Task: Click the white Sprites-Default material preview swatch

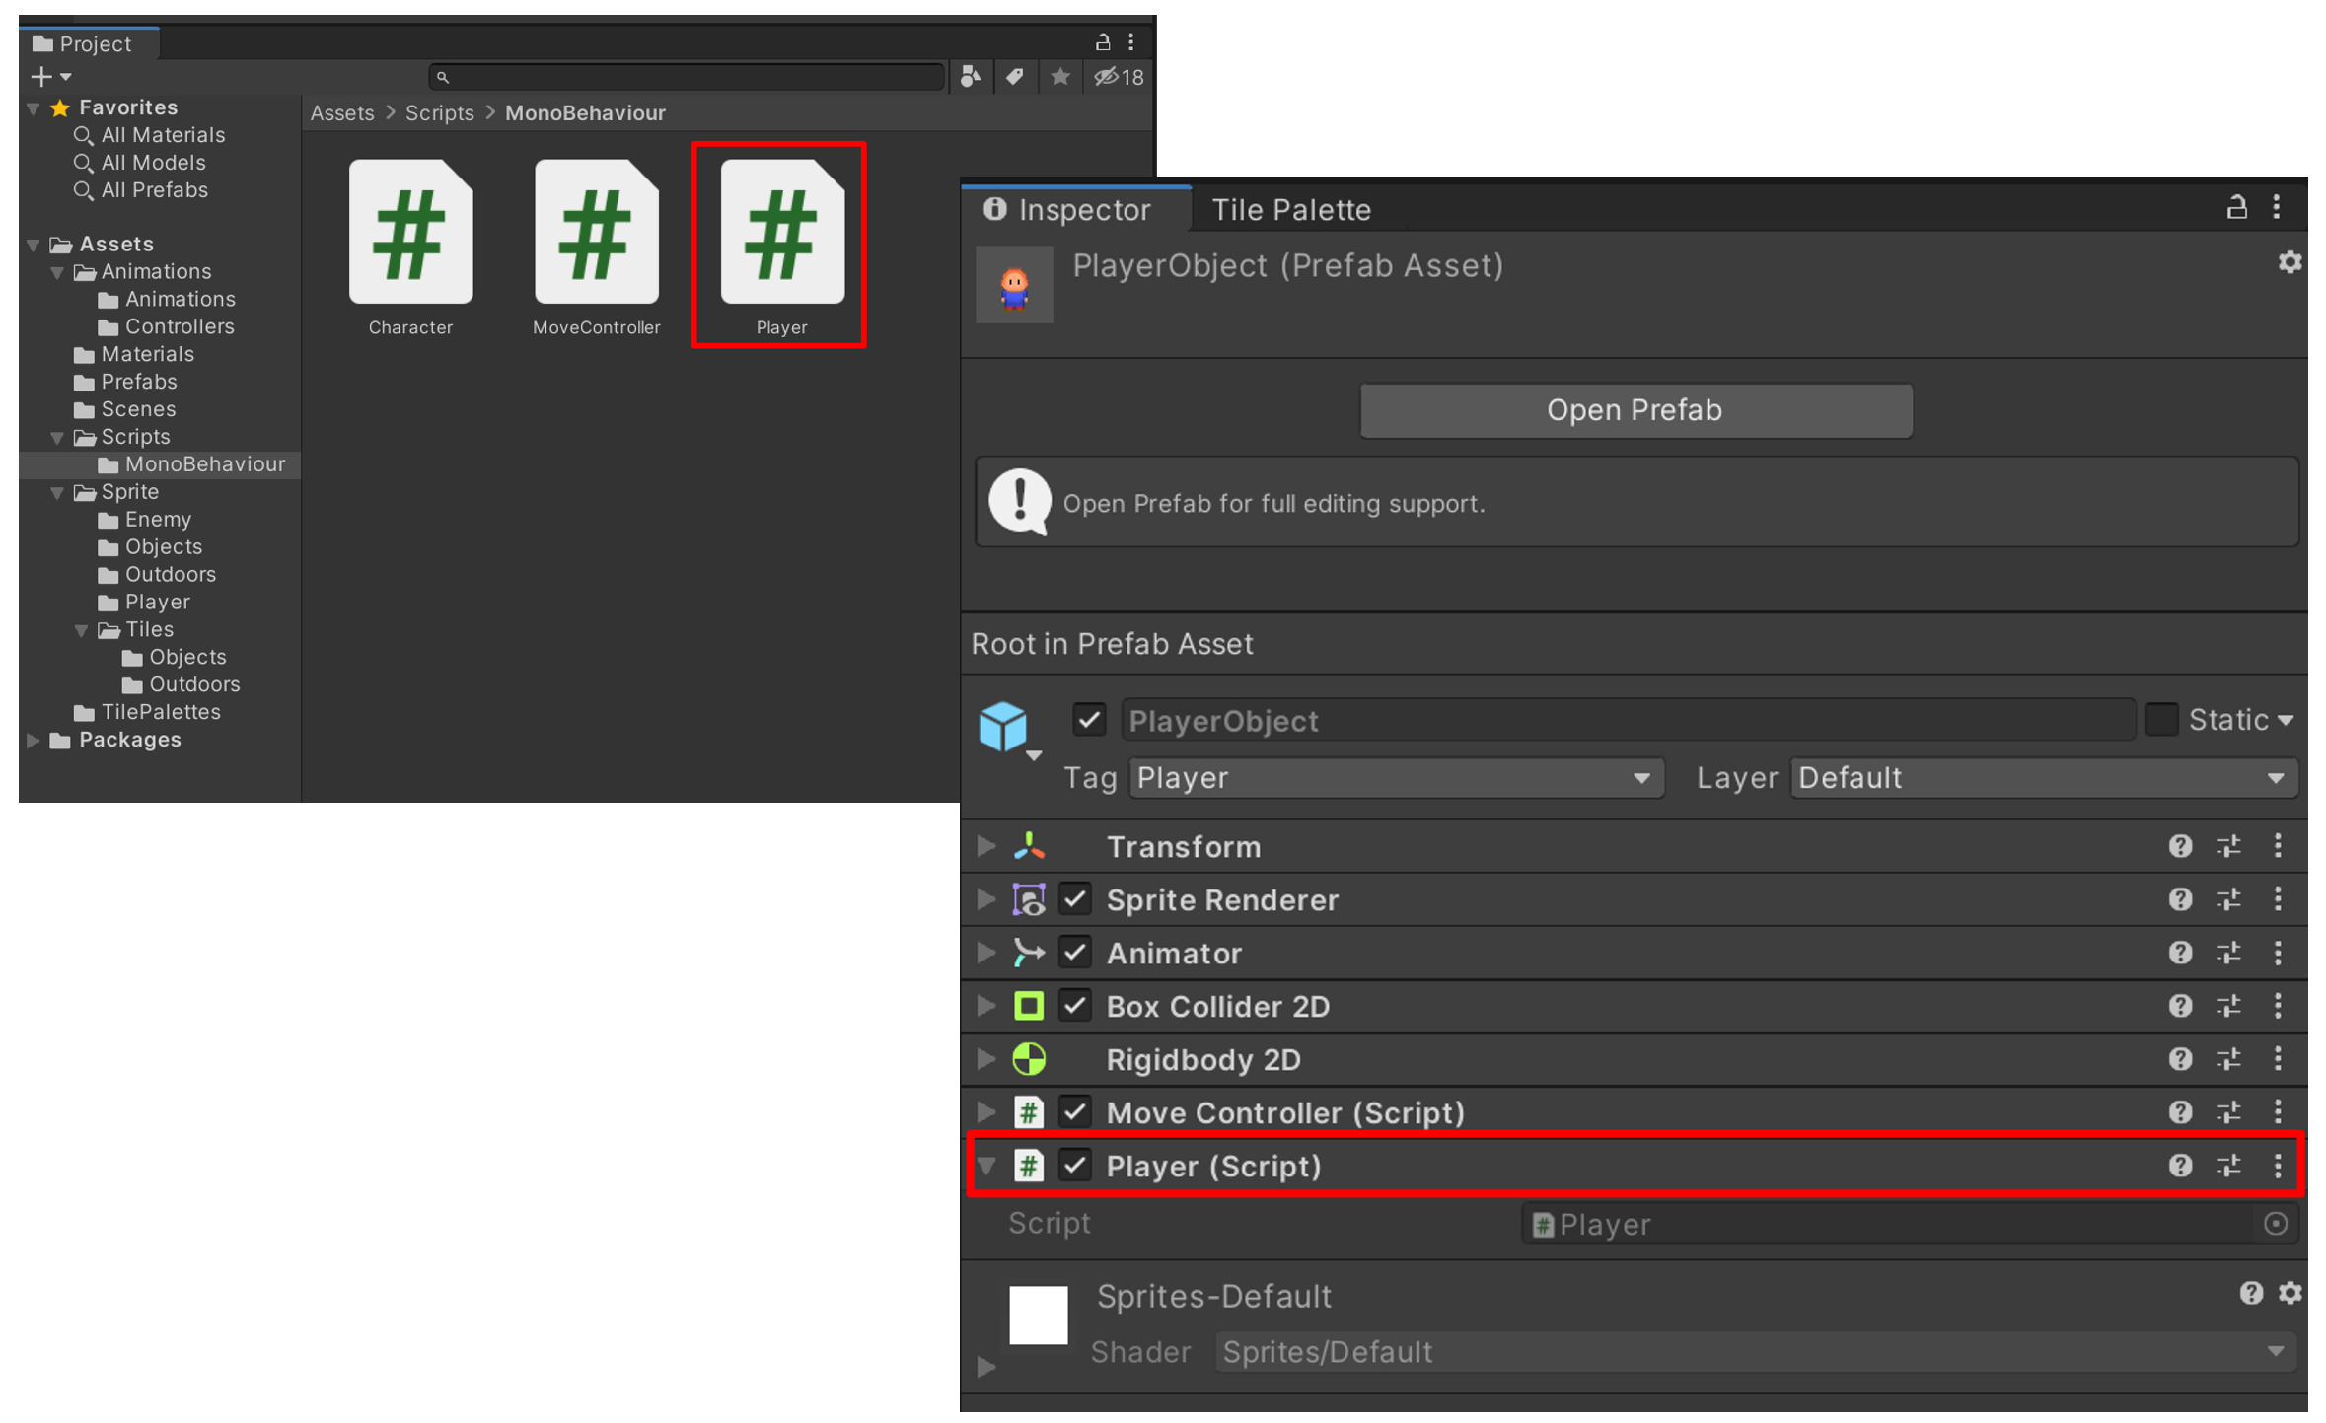Action: pos(1038,1315)
